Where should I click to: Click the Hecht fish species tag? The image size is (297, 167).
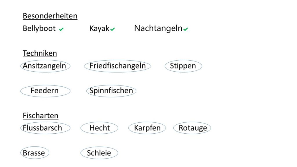(99, 128)
